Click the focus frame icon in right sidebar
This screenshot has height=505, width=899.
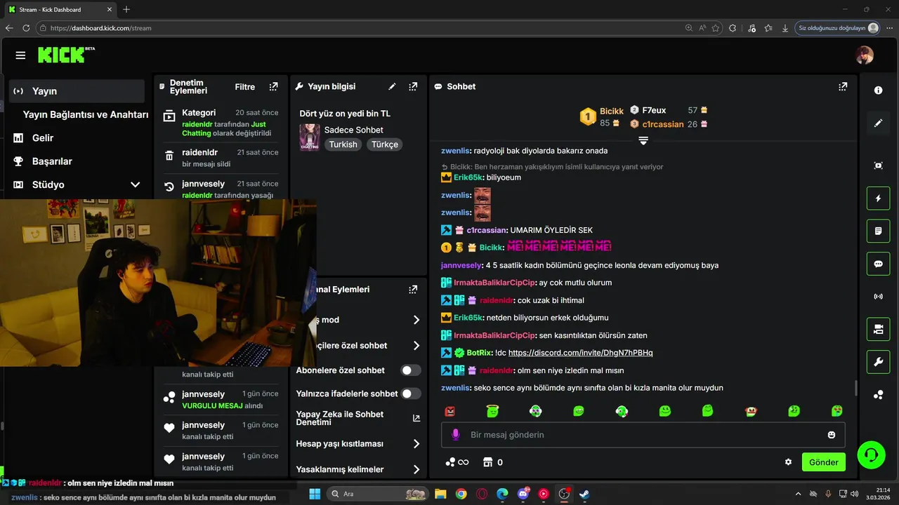click(x=878, y=166)
